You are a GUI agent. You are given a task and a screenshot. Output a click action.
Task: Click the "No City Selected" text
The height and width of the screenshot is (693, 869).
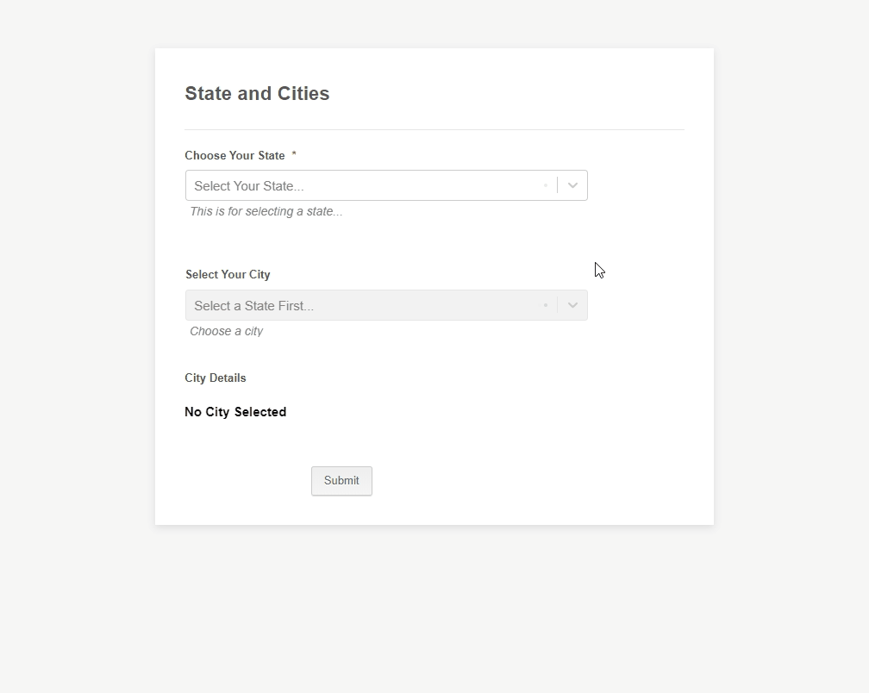[x=235, y=412]
